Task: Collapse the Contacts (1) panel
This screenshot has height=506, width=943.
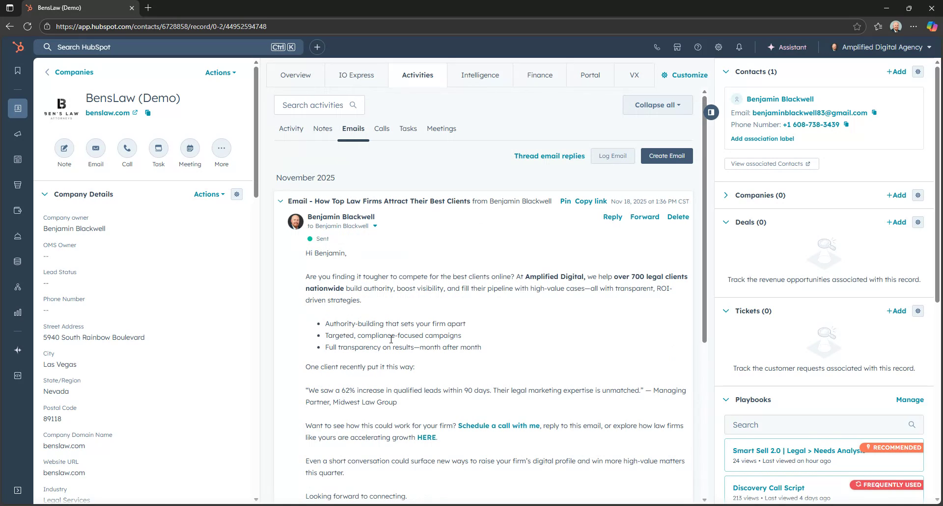Action: pos(726,71)
